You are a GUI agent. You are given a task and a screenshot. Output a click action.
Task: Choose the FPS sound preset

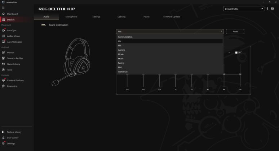[x=170, y=46]
